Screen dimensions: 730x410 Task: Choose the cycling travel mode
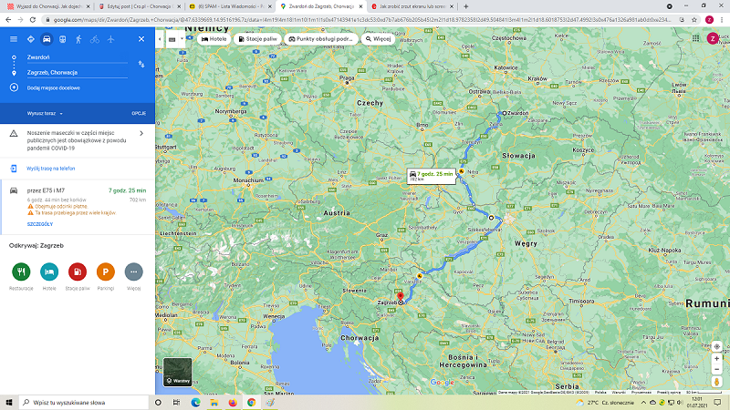coord(94,39)
